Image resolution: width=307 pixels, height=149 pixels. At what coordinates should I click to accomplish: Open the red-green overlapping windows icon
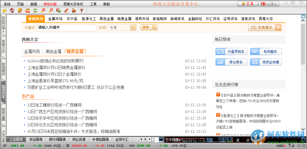(58, 10)
